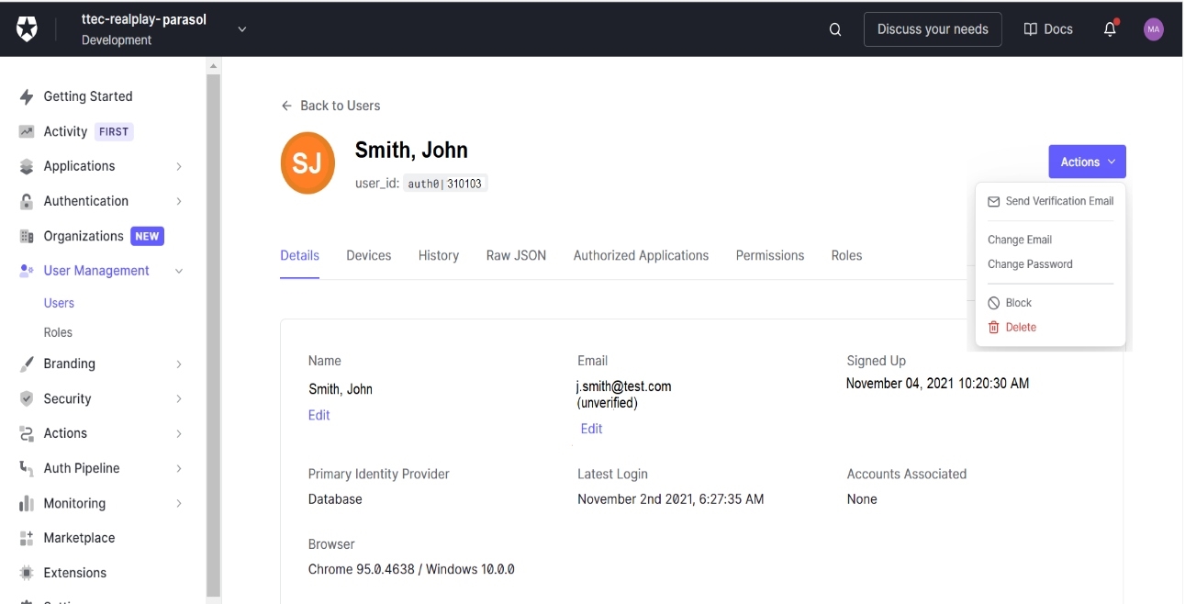Viewport: 1185px width, 604px height.
Task: Open the Permissions tab
Action: point(769,256)
